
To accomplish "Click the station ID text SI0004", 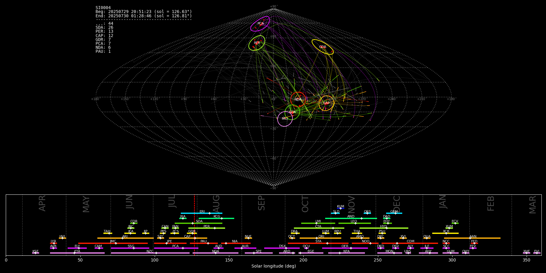I will point(103,8).
